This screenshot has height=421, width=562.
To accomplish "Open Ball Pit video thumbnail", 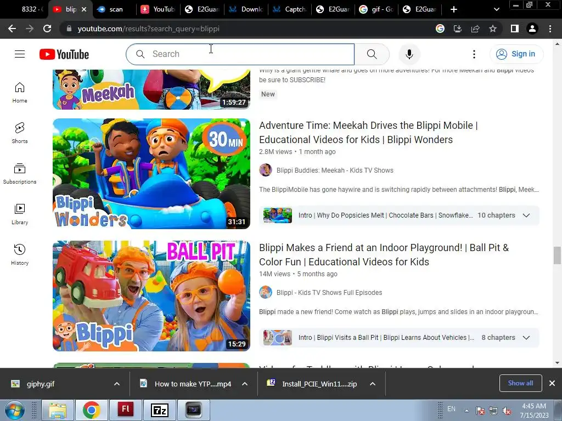I will (151, 295).
